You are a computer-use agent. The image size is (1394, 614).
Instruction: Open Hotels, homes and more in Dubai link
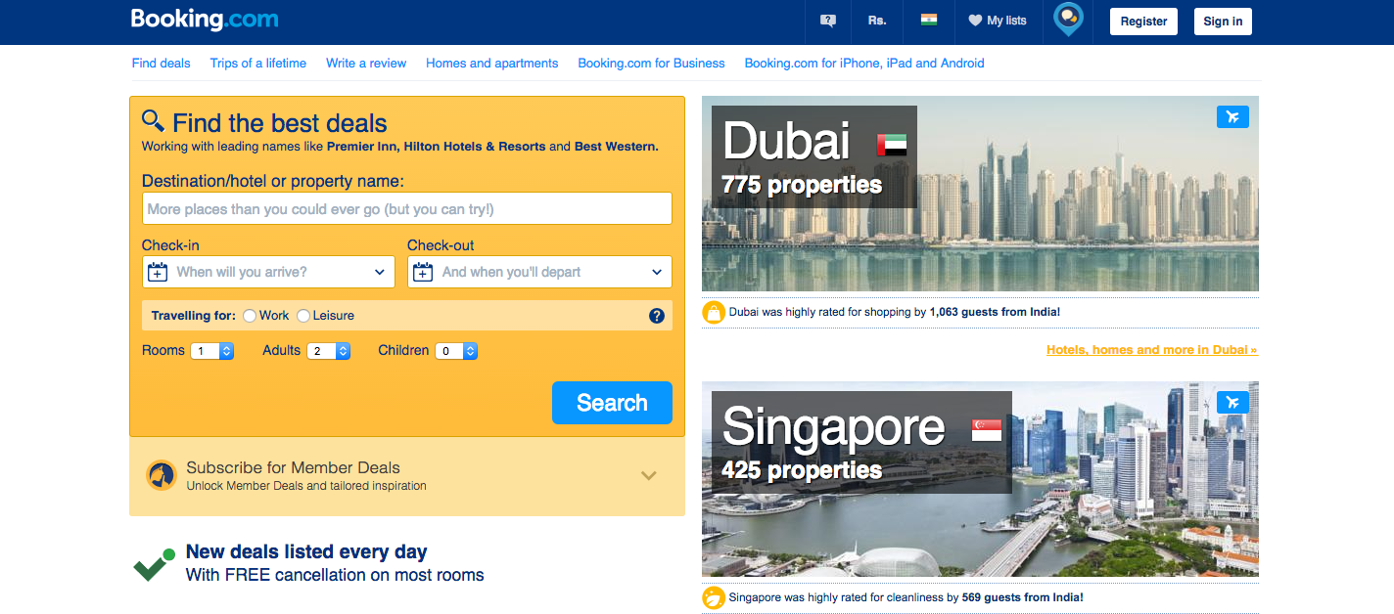1152,350
